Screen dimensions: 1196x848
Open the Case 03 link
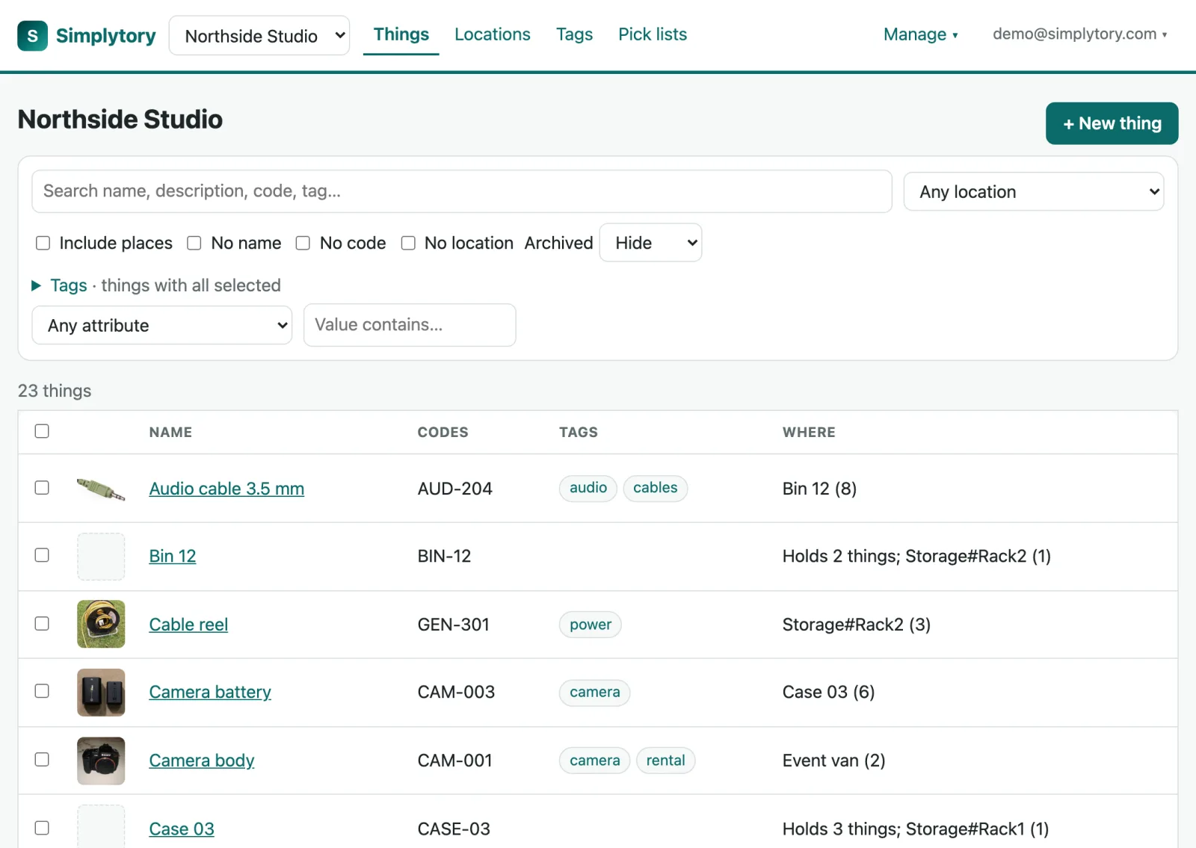pyautogui.click(x=182, y=829)
